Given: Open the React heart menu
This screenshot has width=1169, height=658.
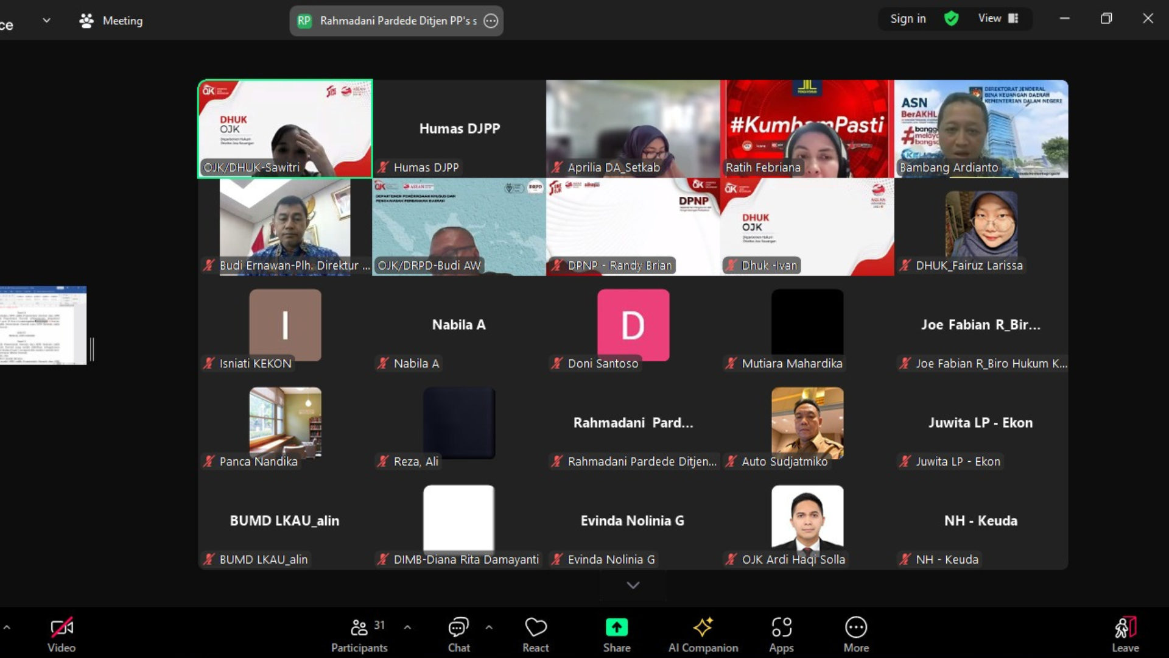Looking at the screenshot, I should pos(536,634).
